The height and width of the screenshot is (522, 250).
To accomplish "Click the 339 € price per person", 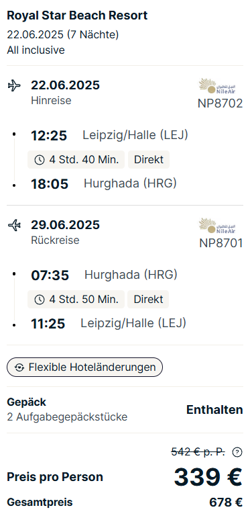I will click(x=208, y=477).
